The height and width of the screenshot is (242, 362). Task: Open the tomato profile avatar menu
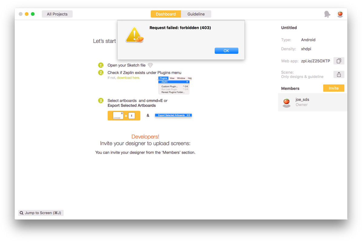(x=340, y=14)
